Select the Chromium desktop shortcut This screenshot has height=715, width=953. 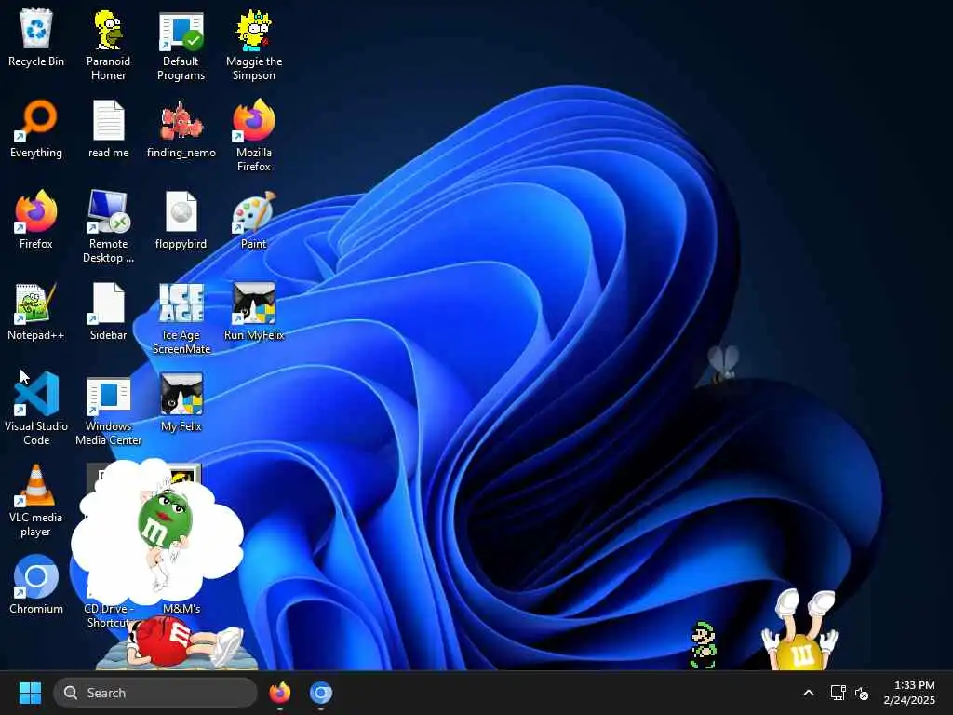[36, 585]
